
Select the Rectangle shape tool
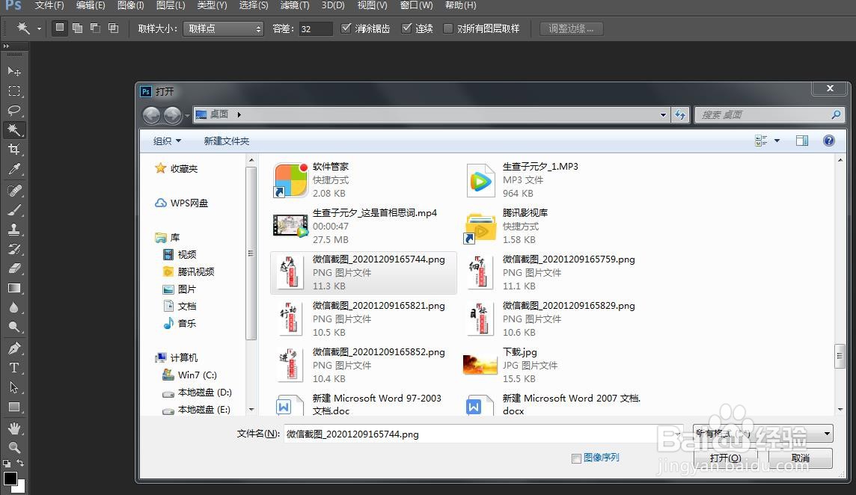pyautogui.click(x=14, y=407)
